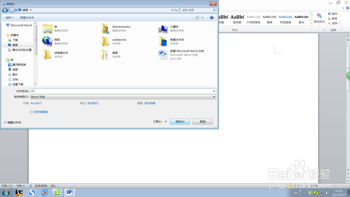Click the Forward navigation arrow in dialog
Image resolution: width=350 pixels, height=197 pixels.
coord(12,10)
